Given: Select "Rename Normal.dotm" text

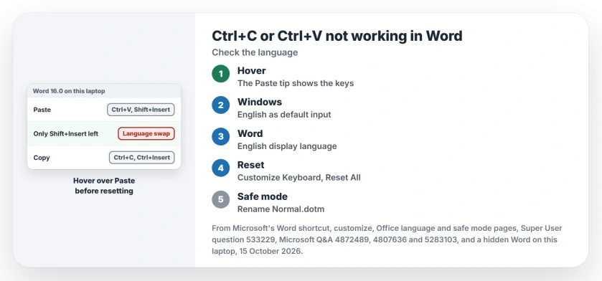Looking at the screenshot, I should tap(281, 209).
